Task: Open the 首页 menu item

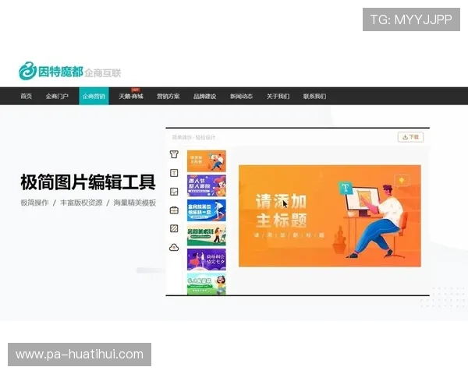Action: point(27,96)
